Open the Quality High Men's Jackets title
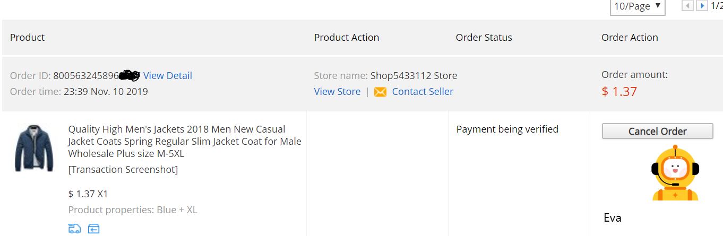This screenshot has width=723, height=236. [x=185, y=141]
